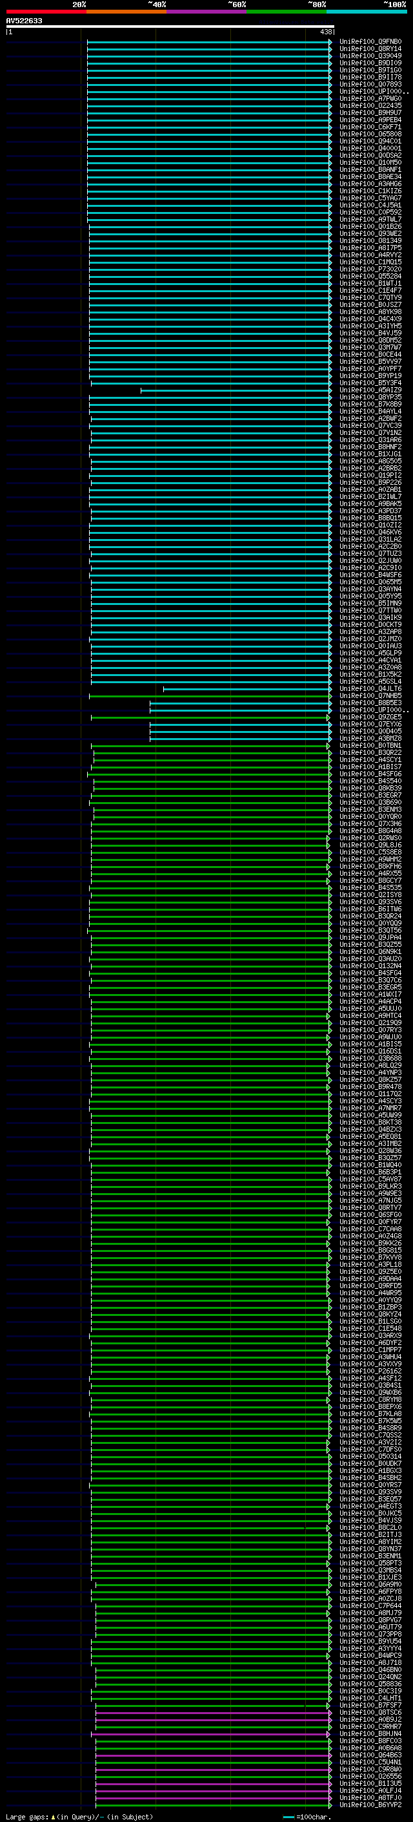Select the query name AV522633
The width and height of the screenshot is (413, 1822).
coord(24,21)
